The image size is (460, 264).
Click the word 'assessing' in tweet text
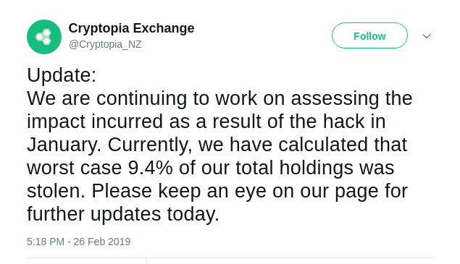pyautogui.click(x=335, y=98)
